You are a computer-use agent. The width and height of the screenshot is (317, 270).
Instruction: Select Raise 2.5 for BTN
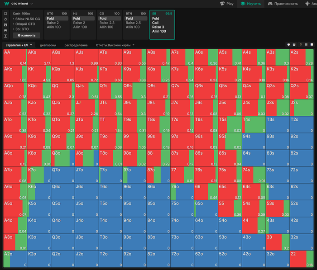point(133,23)
